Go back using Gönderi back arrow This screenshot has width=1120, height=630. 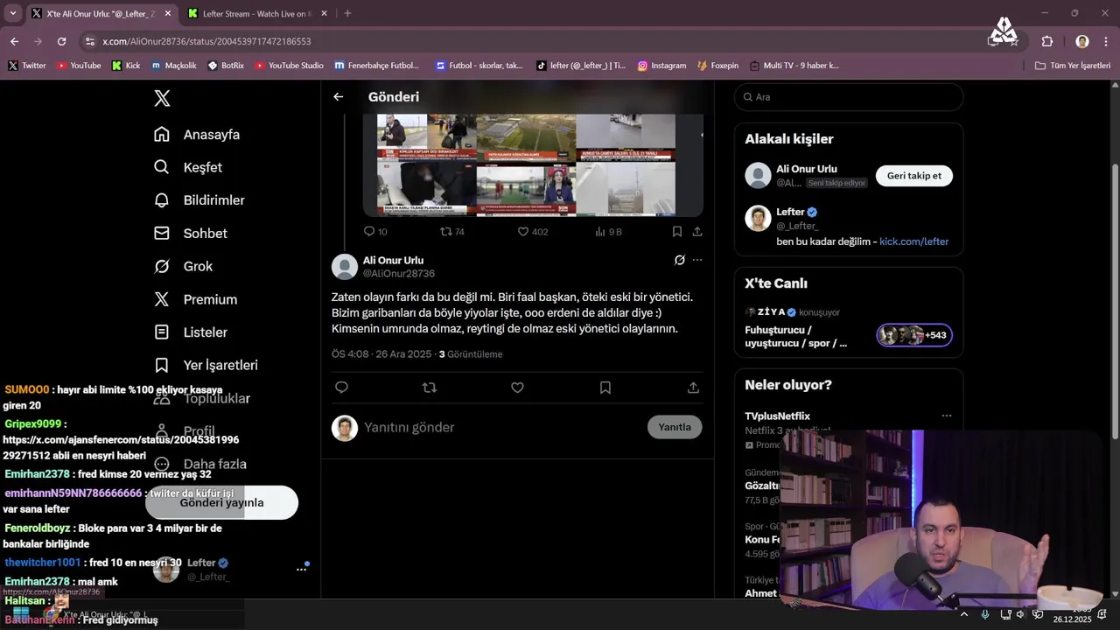[339, 97]
